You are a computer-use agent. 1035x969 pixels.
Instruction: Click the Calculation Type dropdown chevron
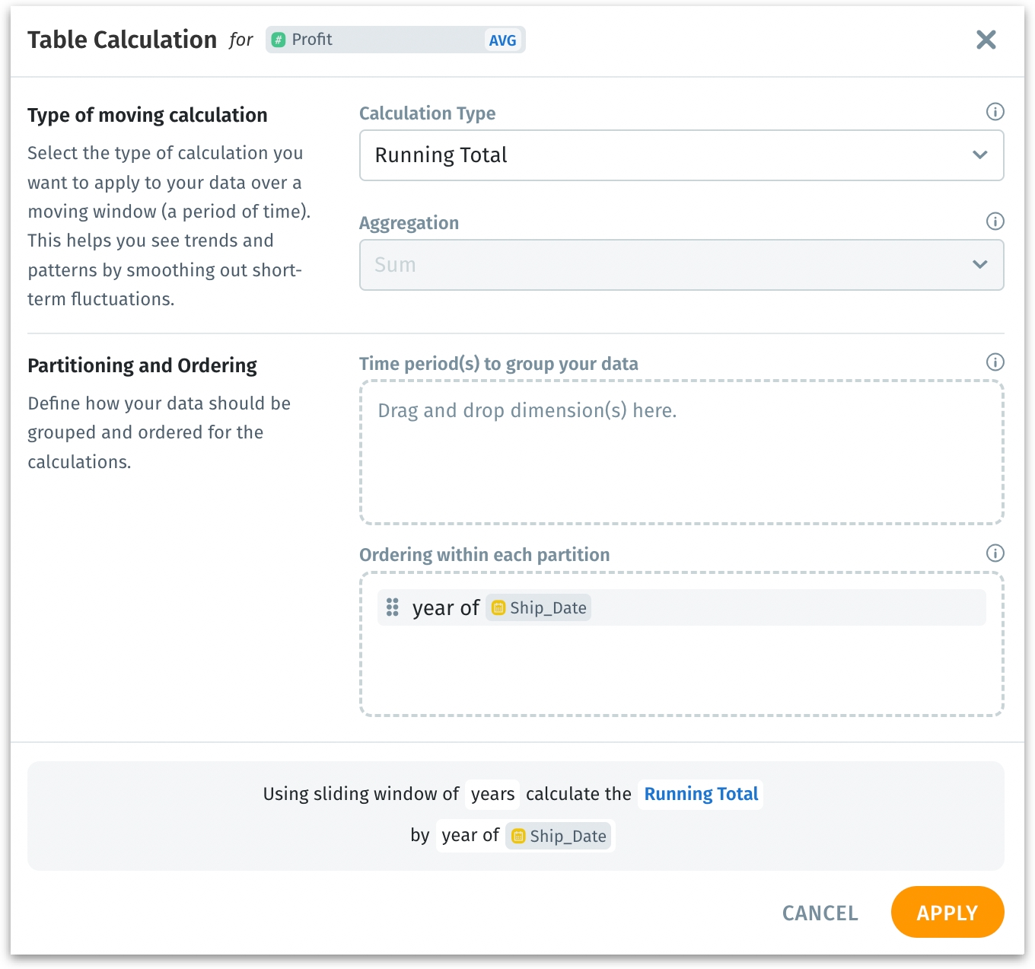click(x=979, y=155)
